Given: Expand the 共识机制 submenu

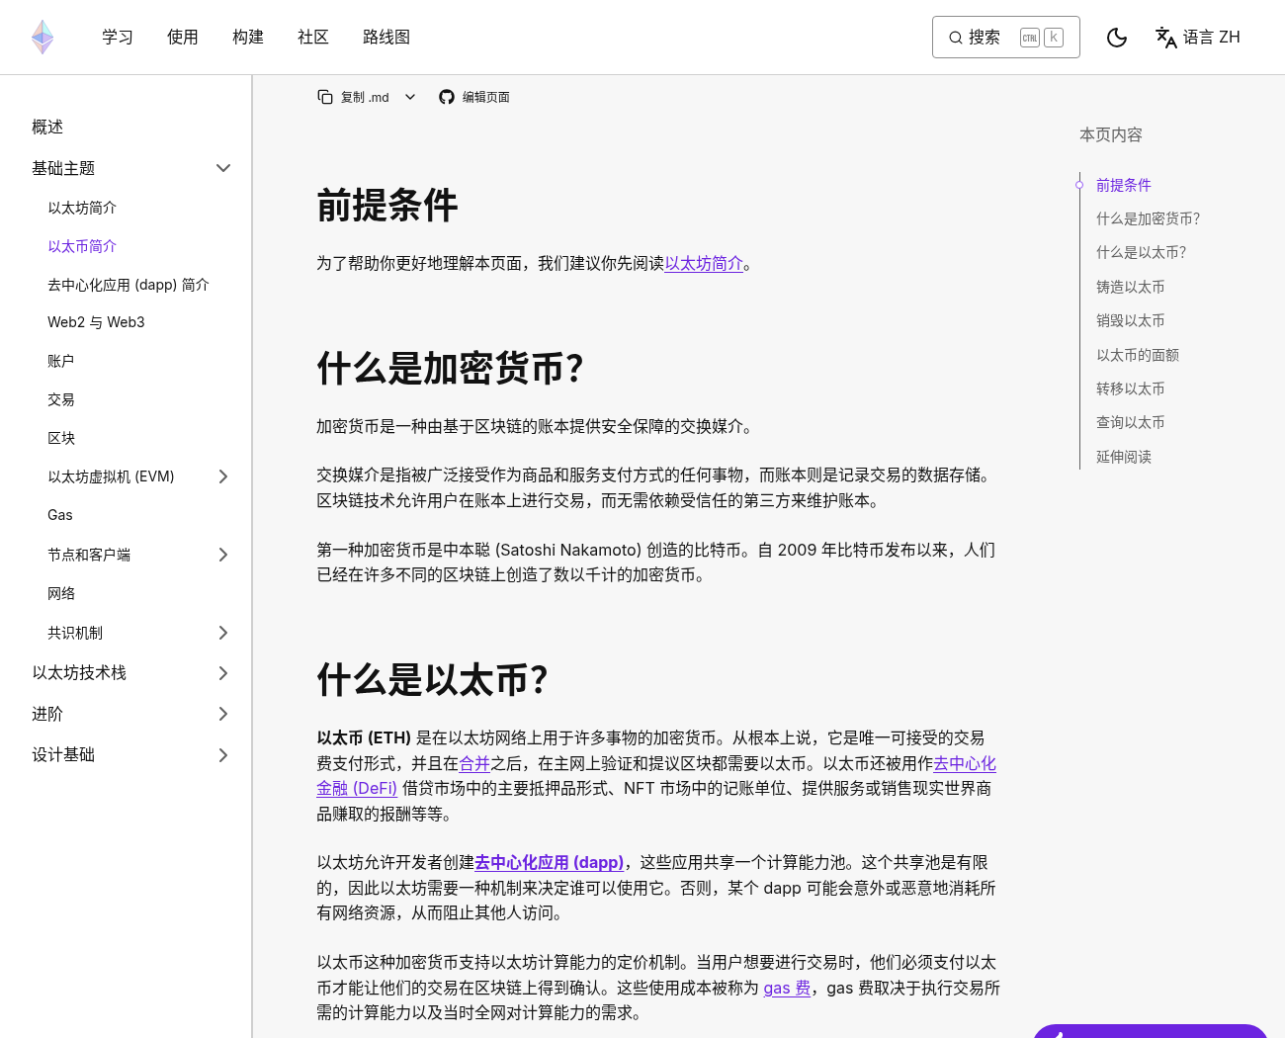Looking at the screenshot, I should click(x=223, y=633).
